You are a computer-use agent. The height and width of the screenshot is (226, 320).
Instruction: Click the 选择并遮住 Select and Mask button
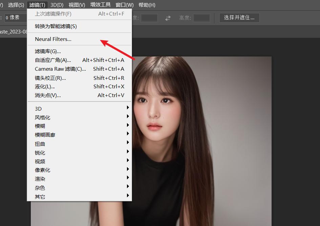coord(239,17)
